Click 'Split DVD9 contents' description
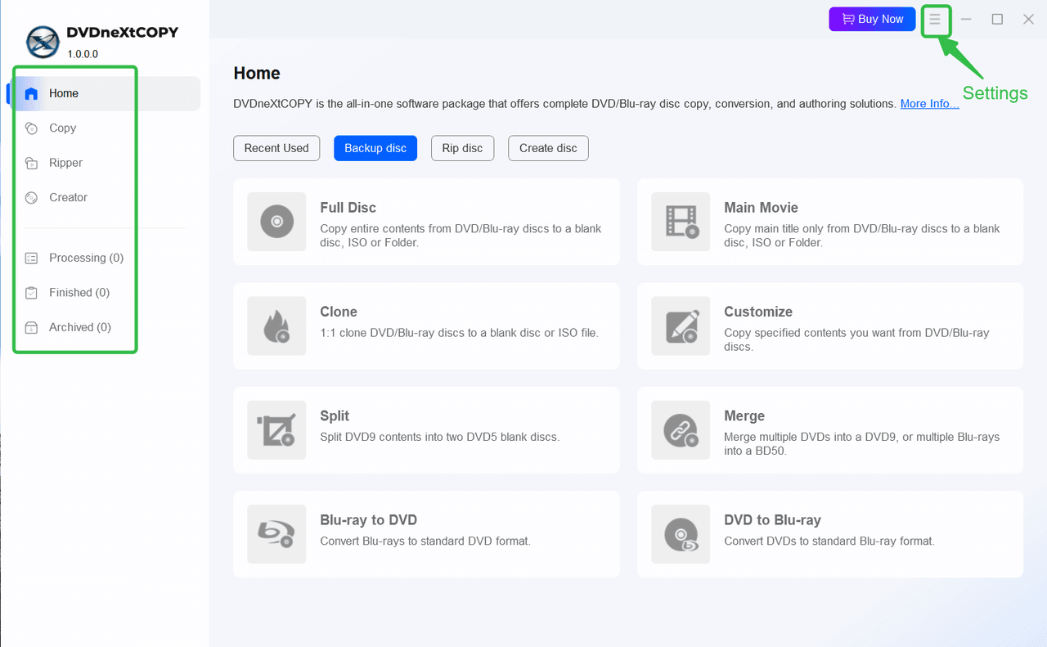 (x=440, y=437)
